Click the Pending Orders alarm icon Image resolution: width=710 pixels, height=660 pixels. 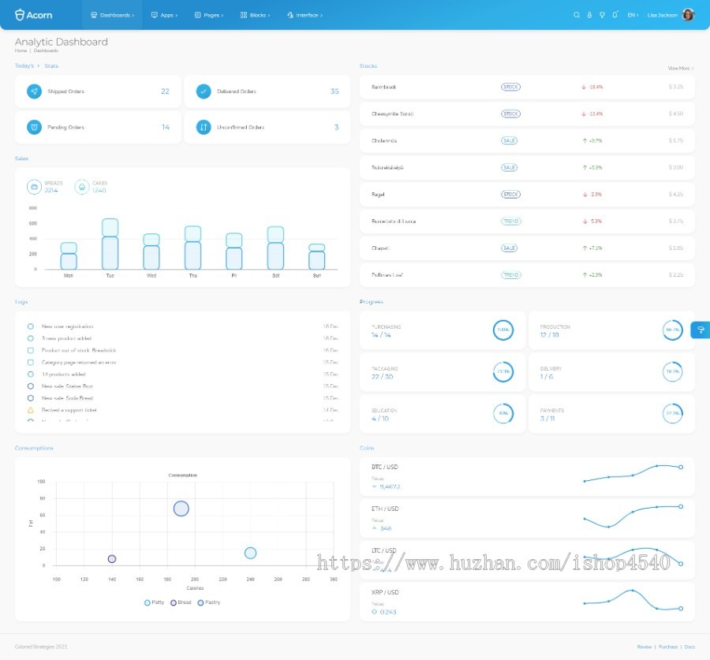coord(34,127)
